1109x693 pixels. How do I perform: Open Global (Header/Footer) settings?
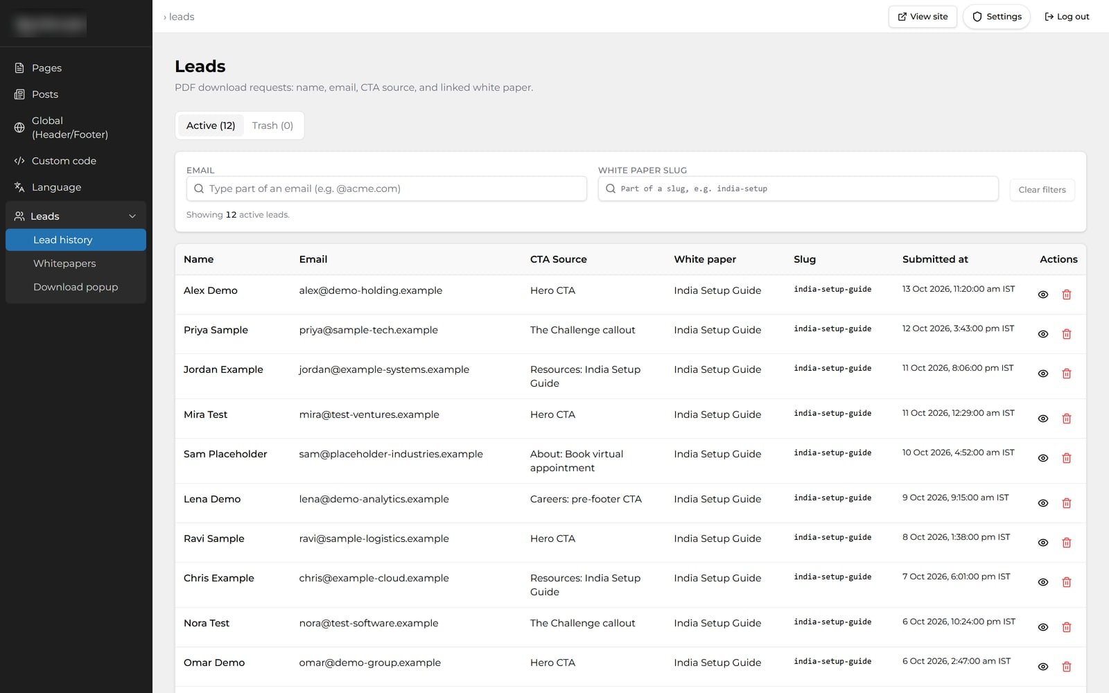click(x=76, y=128)
